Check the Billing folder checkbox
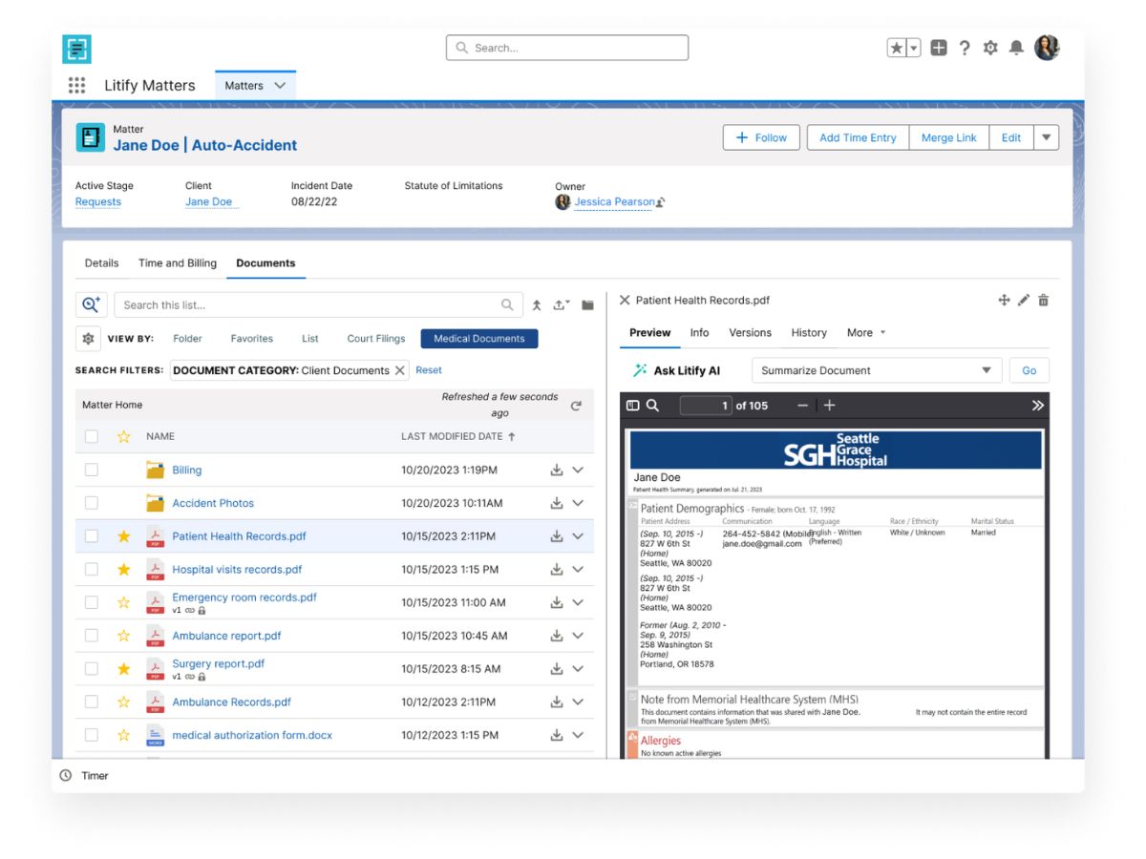The width and height of the screenshot is (1146, 859). tap(91, 470)
